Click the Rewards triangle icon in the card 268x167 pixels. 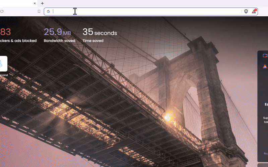[265, 66]
